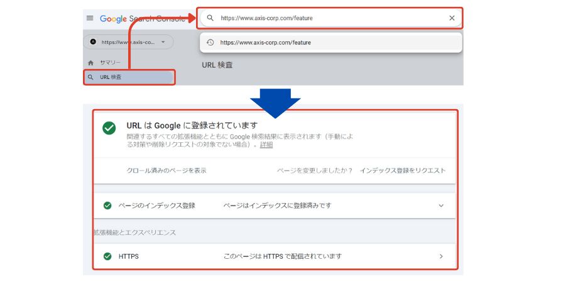This screenshot has width=578, height=282.
Task: Click the search magnifier icon in URL bar
Action: coord(210,18)
